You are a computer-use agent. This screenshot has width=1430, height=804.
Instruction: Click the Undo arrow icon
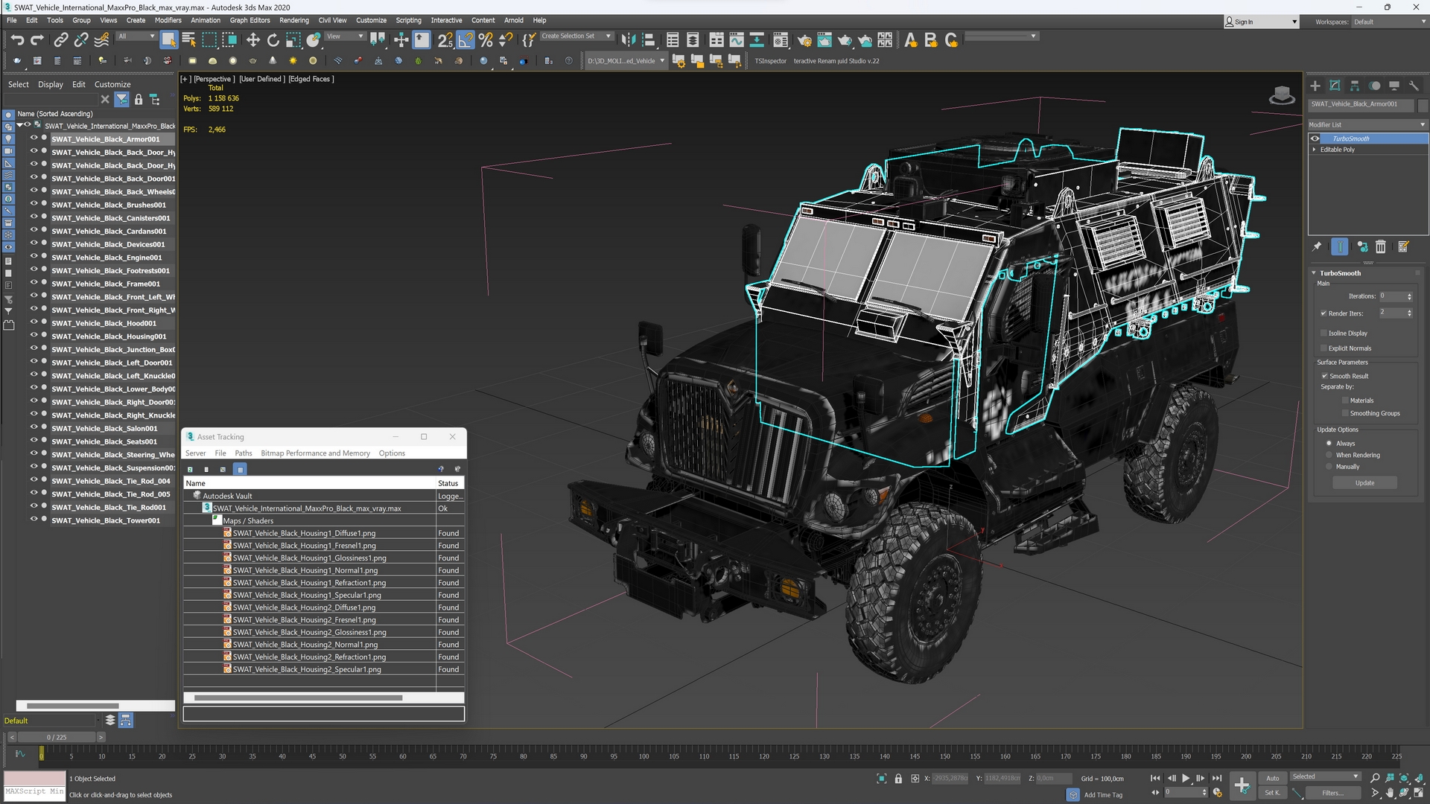tap(17, 40)
